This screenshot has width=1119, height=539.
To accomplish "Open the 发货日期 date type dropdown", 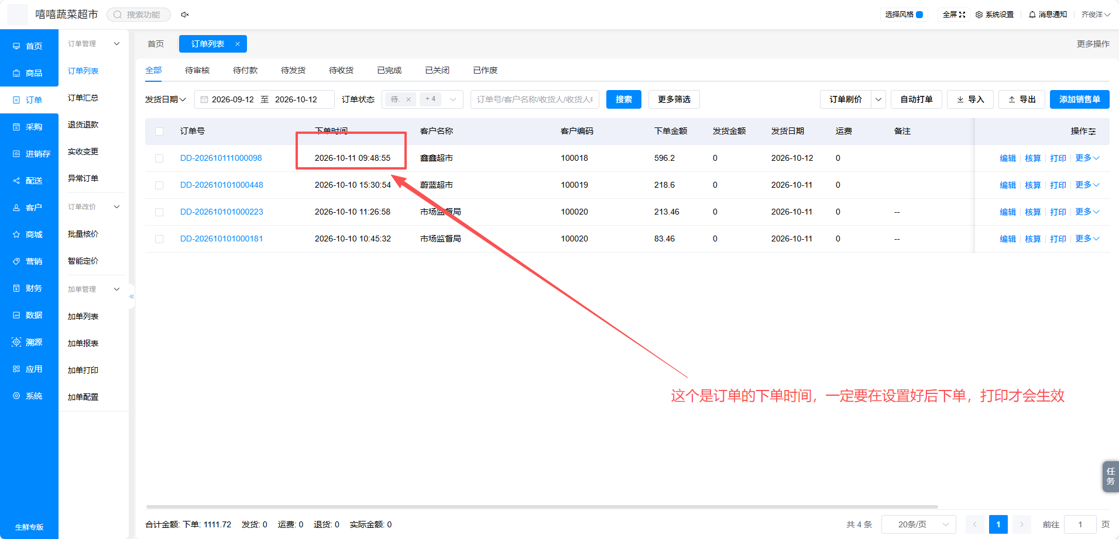I will [166, 99].
